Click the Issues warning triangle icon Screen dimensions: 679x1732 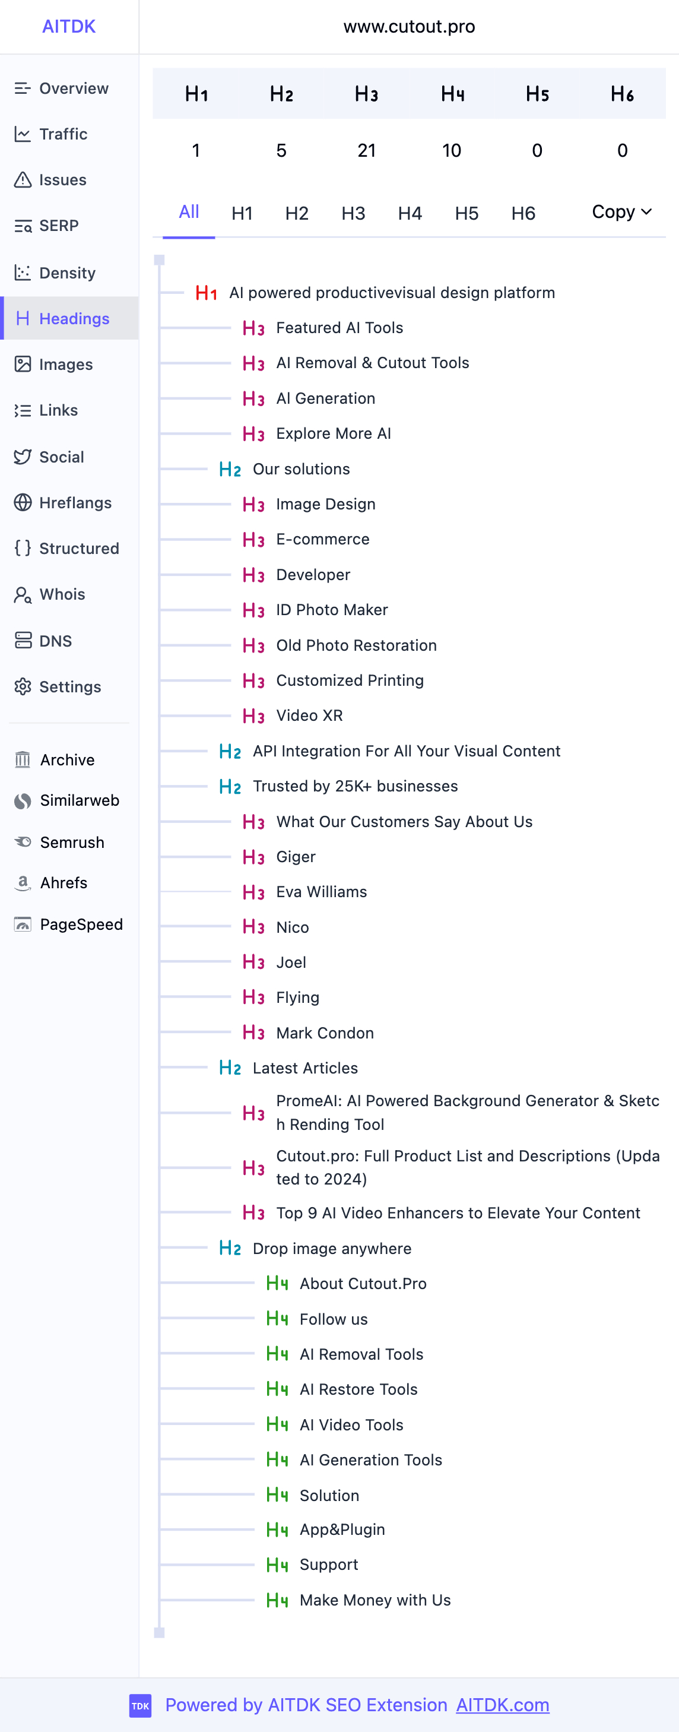point(23,180)
